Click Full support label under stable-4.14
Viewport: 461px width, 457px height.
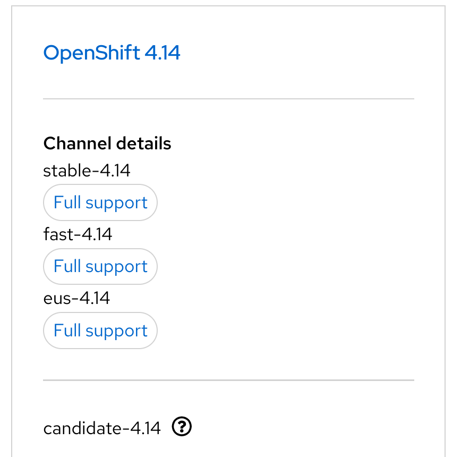click(x=100, y=202)
